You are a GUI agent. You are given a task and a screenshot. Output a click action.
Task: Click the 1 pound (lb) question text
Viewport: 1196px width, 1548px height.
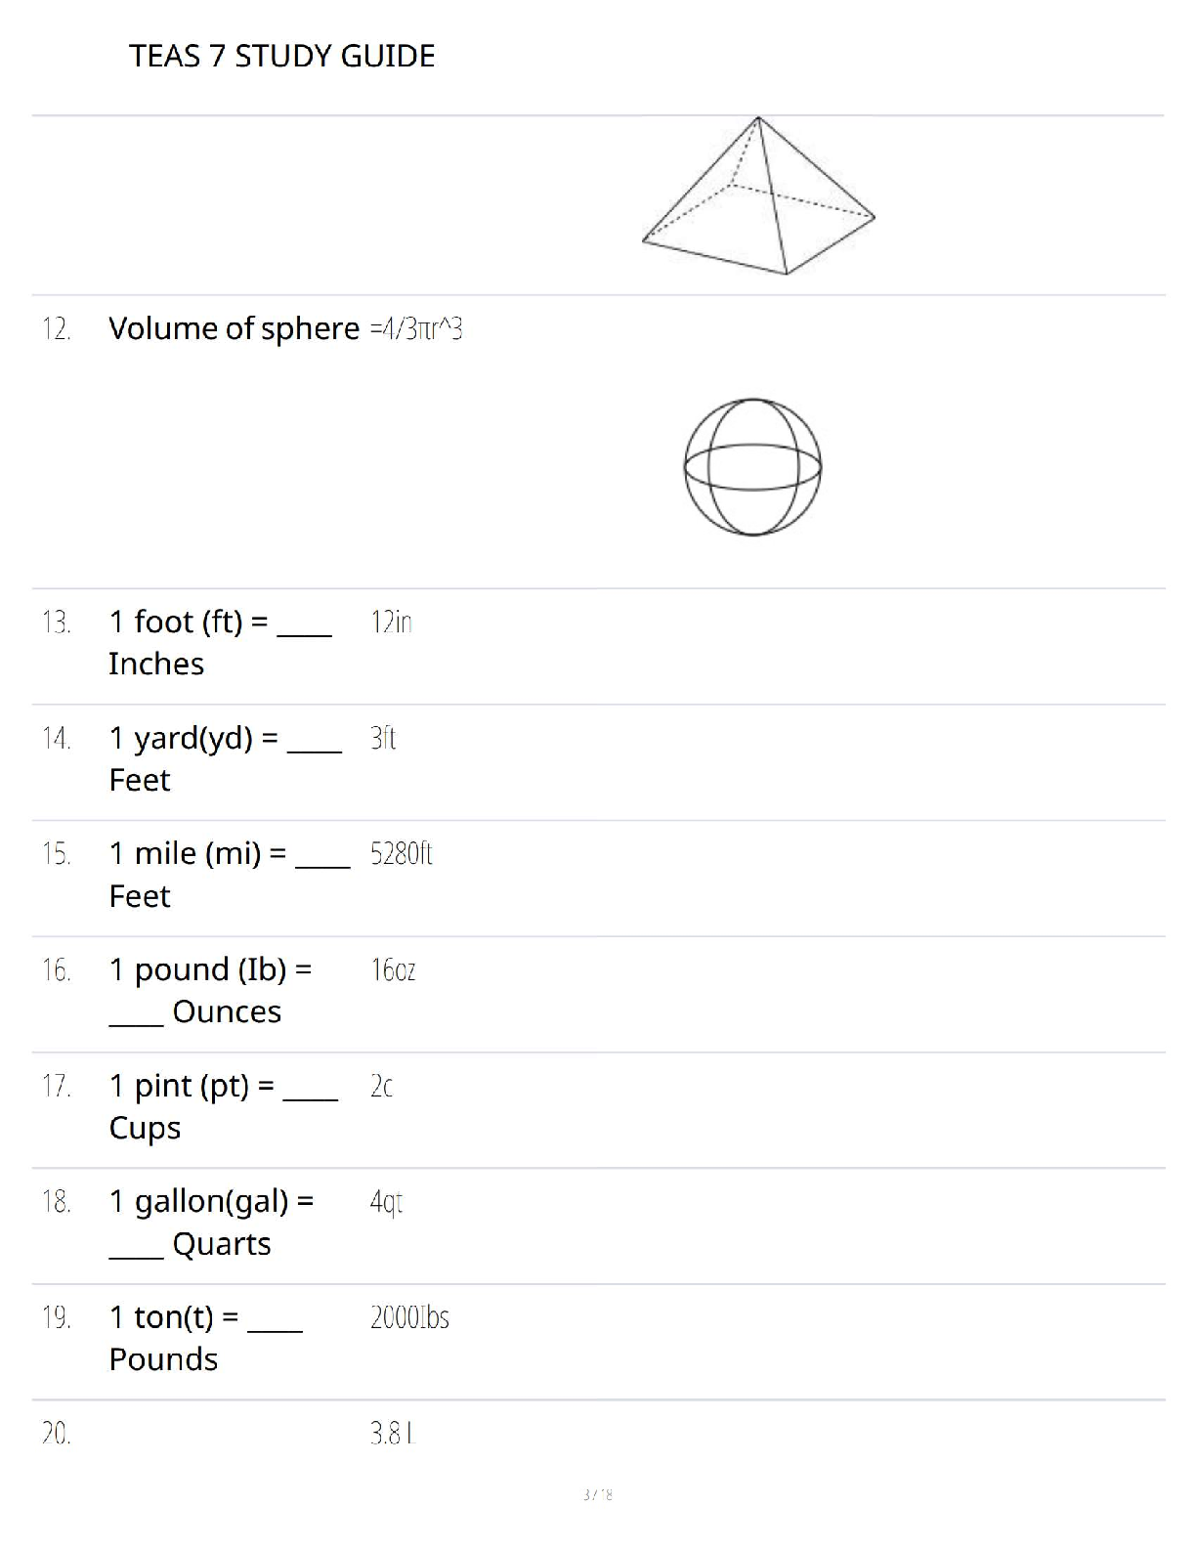210,990
